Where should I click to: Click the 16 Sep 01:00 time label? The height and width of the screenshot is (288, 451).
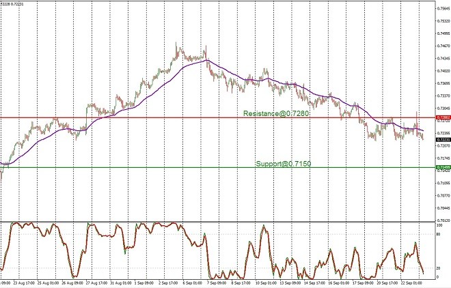coord(338,283)
